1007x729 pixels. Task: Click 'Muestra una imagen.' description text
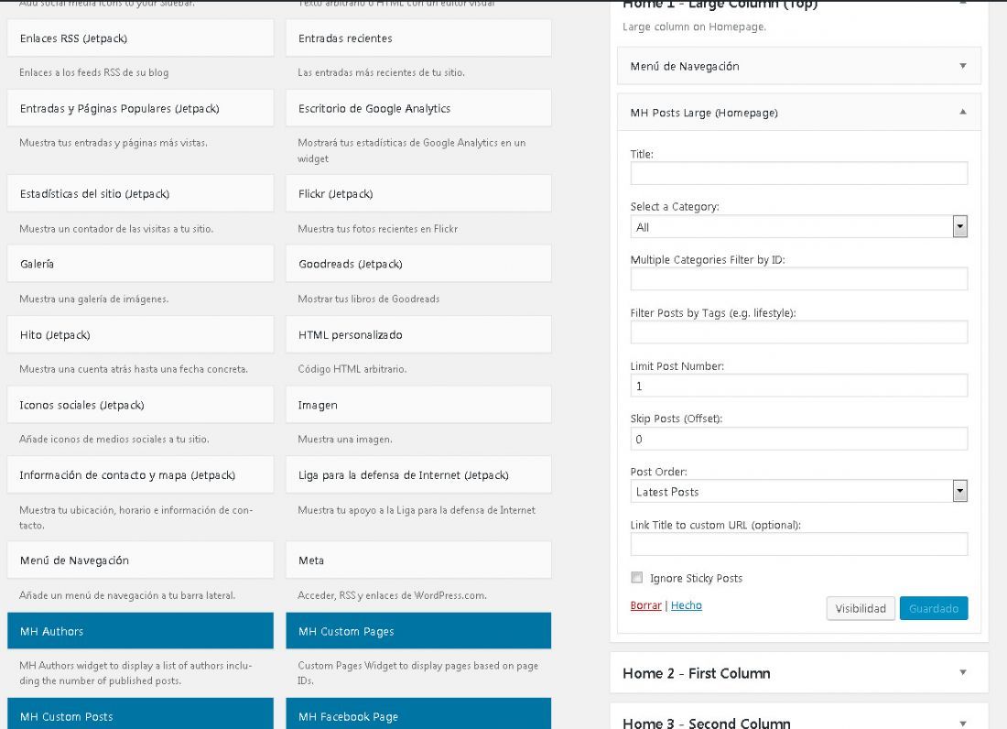(345, 440)
